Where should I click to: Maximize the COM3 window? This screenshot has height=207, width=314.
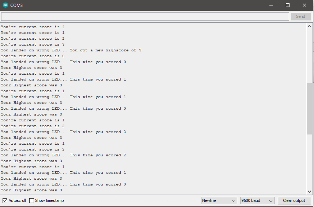tap(288, 5)
